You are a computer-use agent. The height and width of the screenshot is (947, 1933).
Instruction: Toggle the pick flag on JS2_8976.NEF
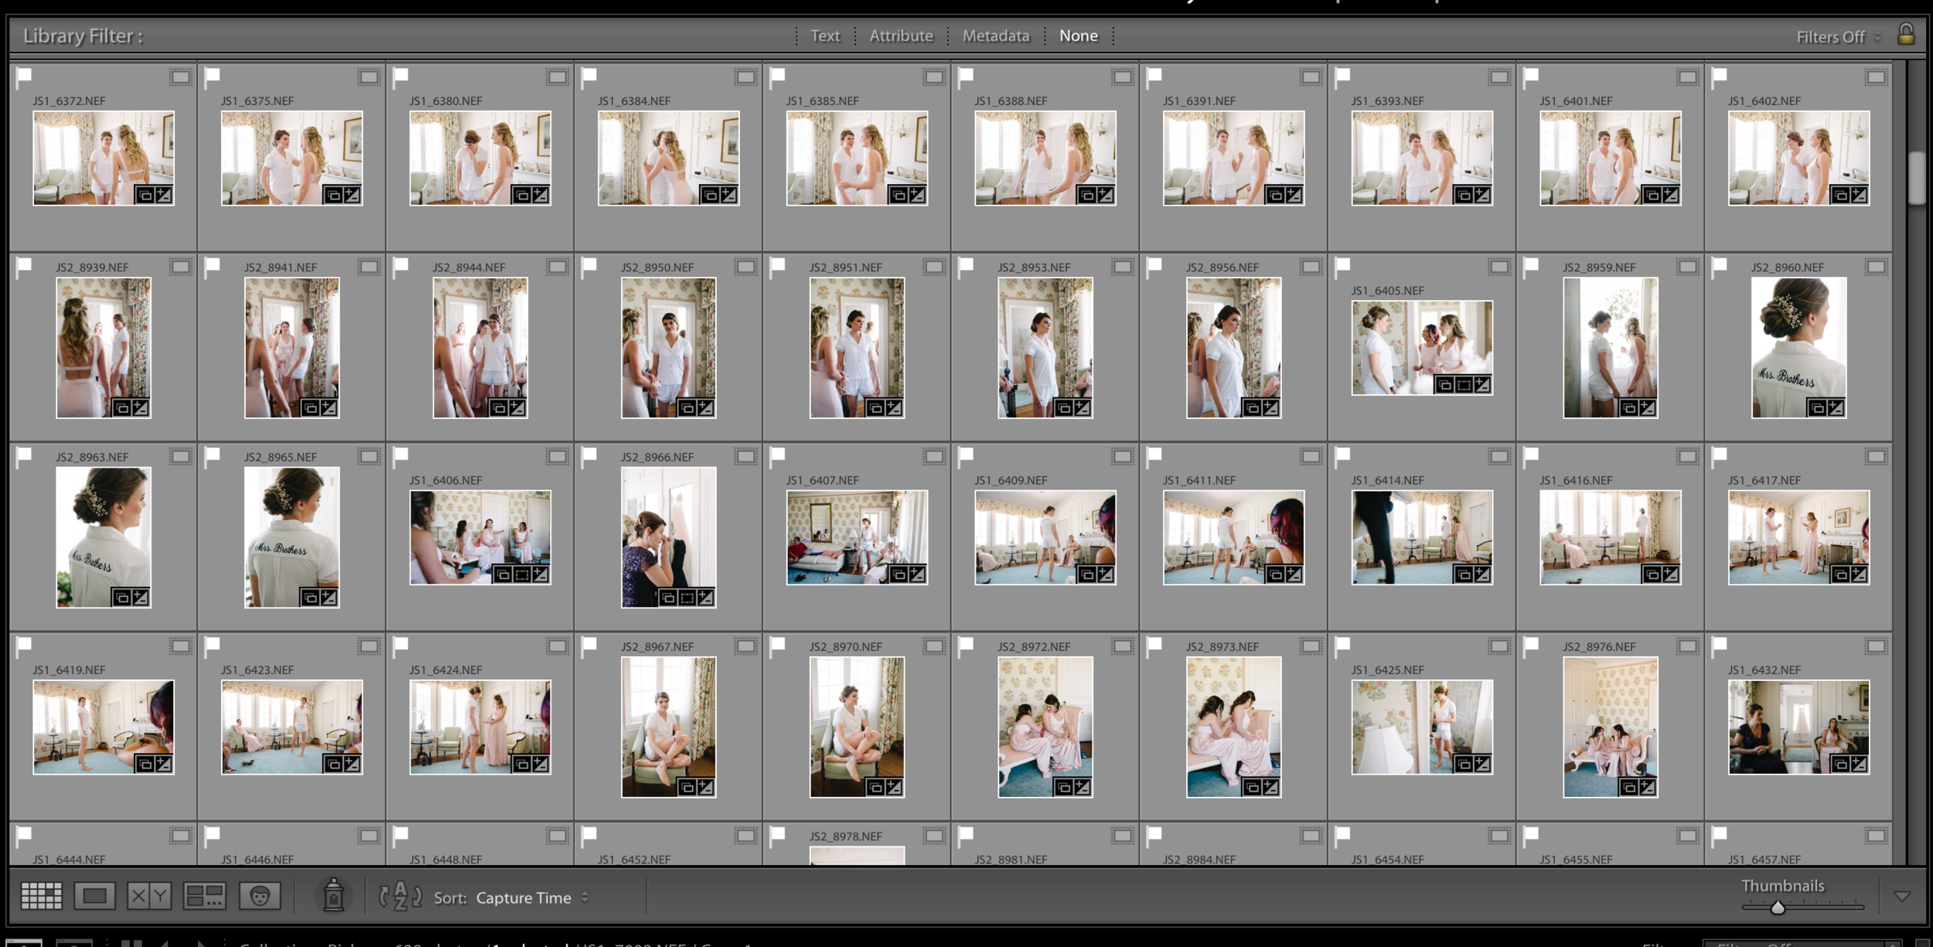point(1531,645)
